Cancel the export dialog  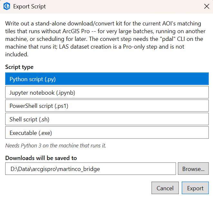[165, 188]
